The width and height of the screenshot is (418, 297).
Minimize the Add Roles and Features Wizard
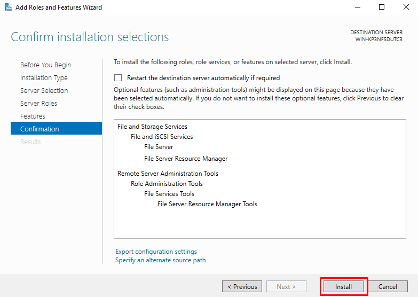pyautogui.click(x=358, y=7)
